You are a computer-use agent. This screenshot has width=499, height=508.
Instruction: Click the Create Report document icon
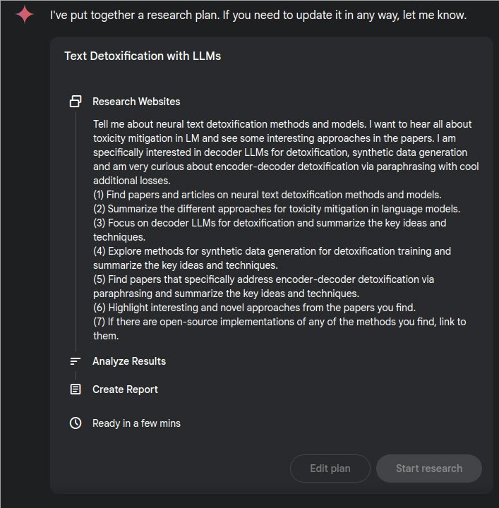pyautogui.click(x=76, y=389)
